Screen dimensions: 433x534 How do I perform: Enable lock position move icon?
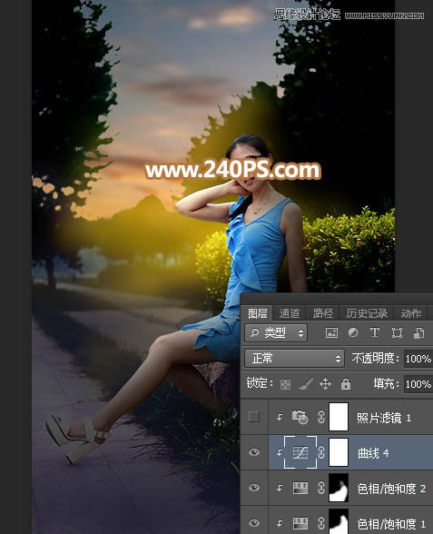[325, 384]
